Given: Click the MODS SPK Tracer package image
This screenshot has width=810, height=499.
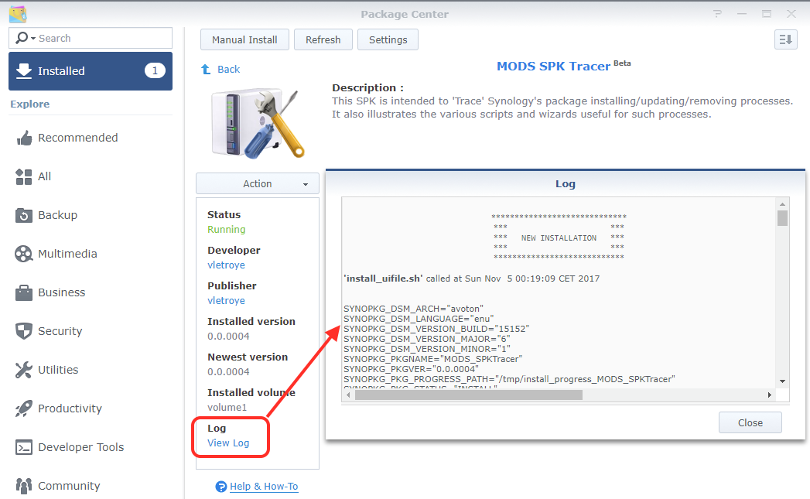Looking at the screenshot, I should 258,124.
